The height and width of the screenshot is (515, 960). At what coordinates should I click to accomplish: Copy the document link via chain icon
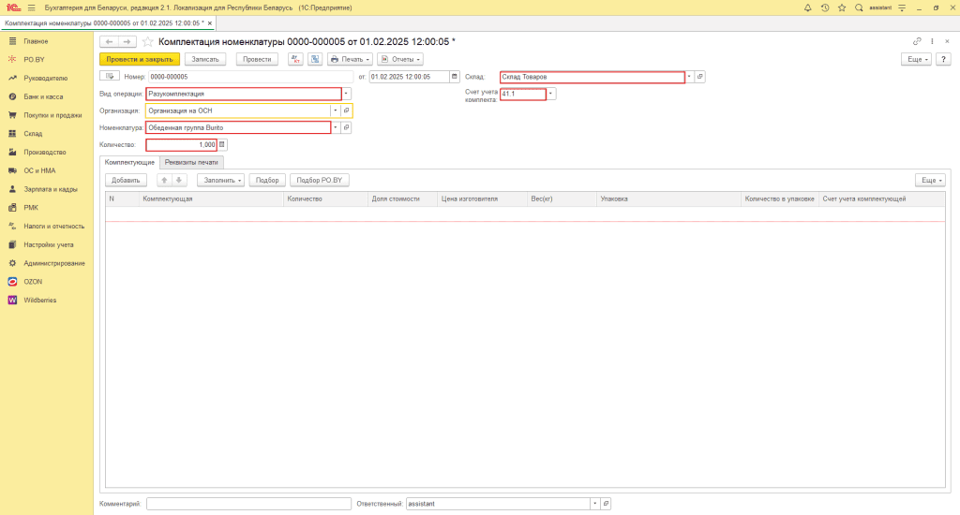tap(916, 42)
